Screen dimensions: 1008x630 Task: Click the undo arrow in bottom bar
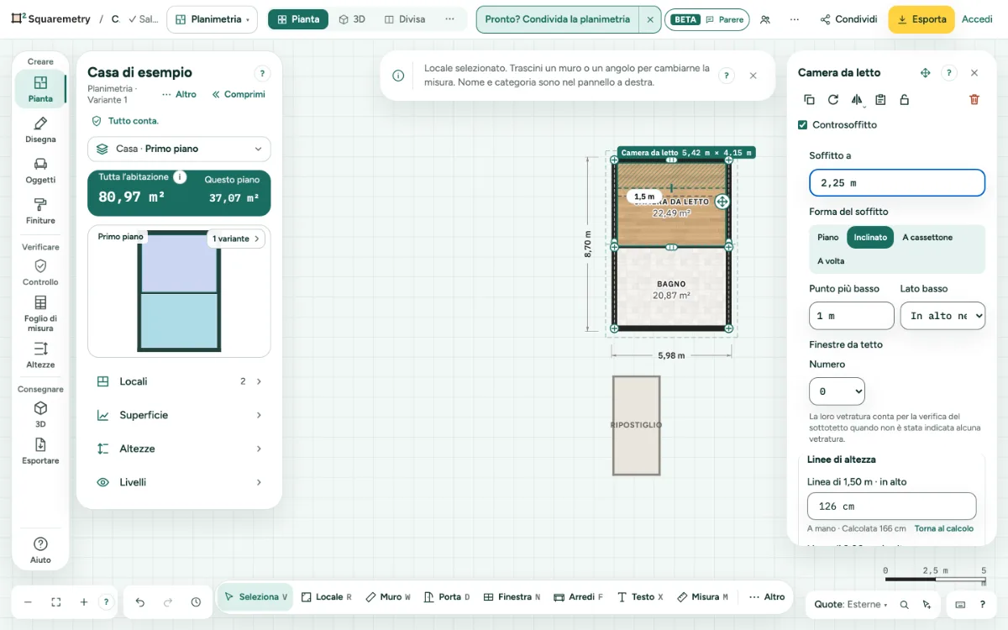(140, 602)
